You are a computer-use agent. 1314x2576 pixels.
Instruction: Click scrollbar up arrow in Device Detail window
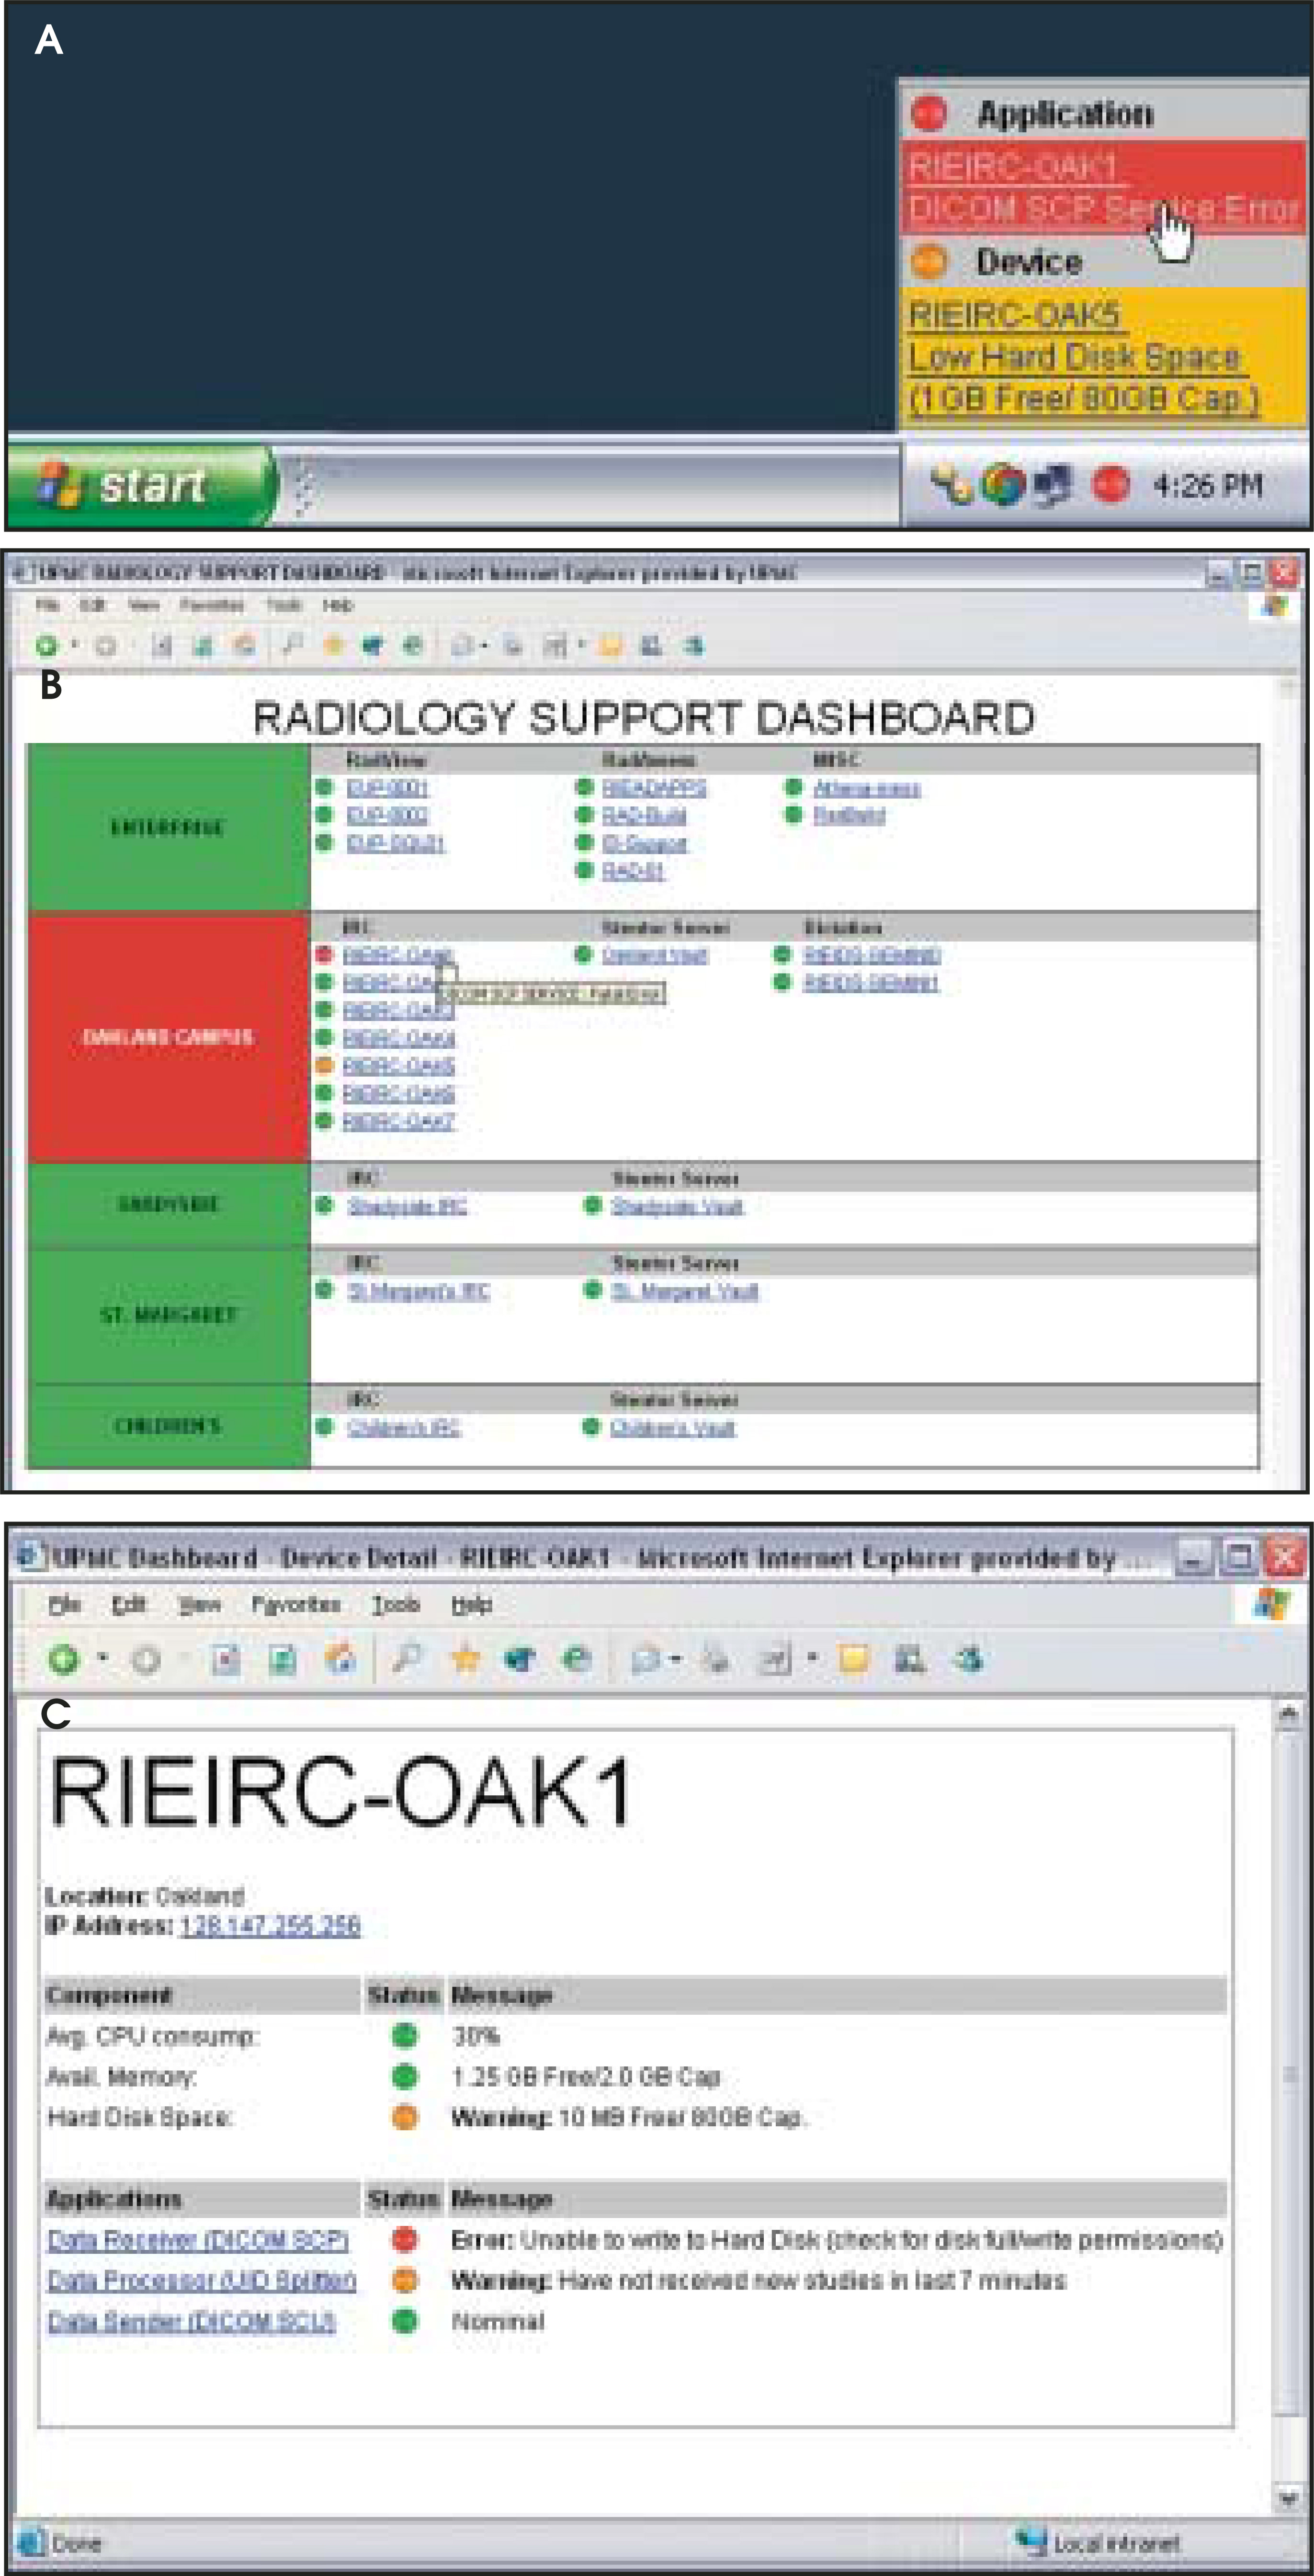pos(1288,1715)
